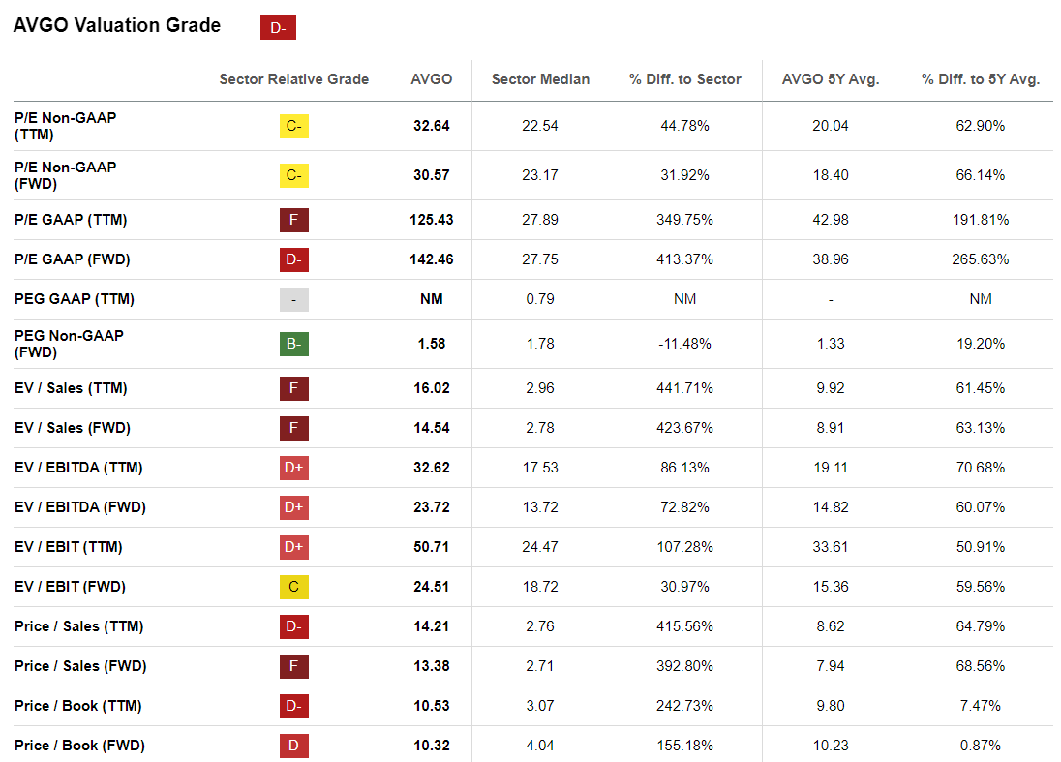The image size is (1061, 762).
Task: Click the D grade badge for Price / Book (FWD)
Action: (294, 746)
